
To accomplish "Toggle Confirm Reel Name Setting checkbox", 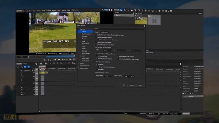I will tap(96, 35).
